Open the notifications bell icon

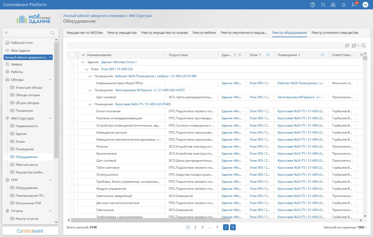pyautogui.click(x=343, y=5)
